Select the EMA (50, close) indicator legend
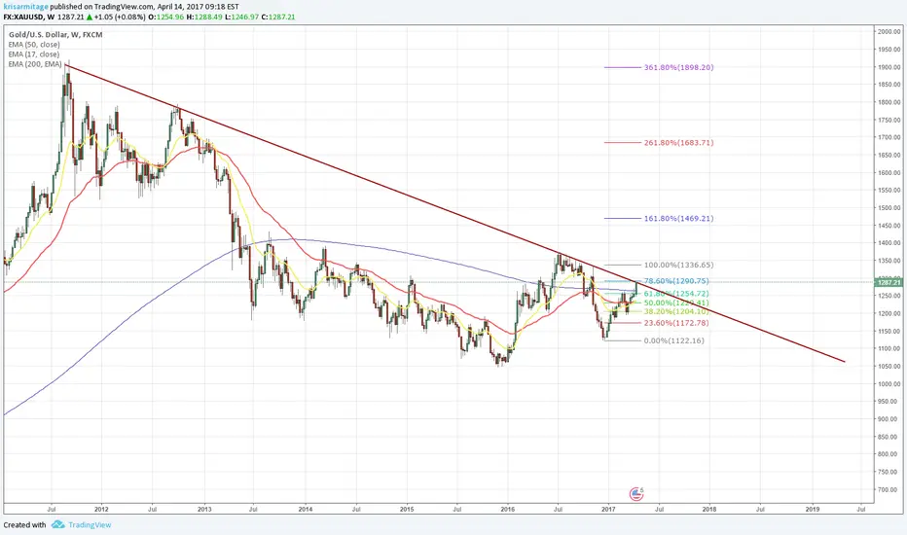 click(34, 45)
